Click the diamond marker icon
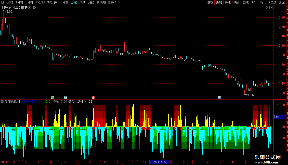288x165 pixels. tap(266, 8)
